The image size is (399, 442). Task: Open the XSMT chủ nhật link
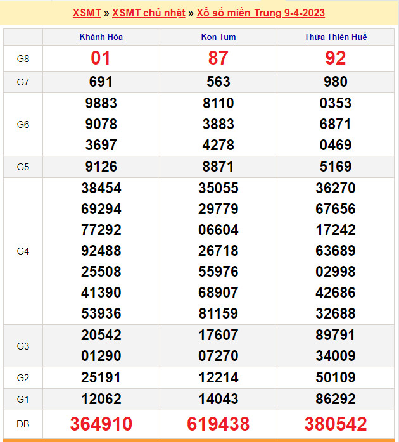pyautogui.click(x=149, y=13)
